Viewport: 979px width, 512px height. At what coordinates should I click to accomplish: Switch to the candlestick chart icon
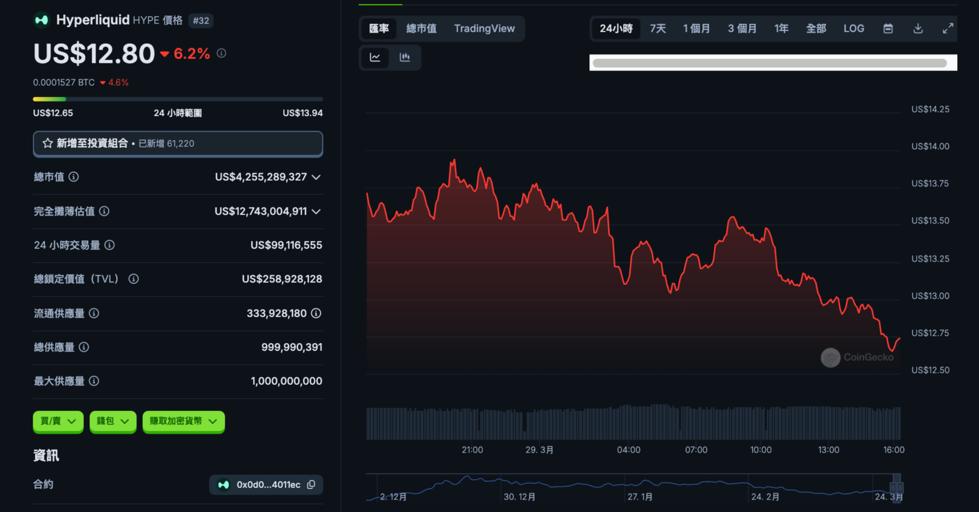[x=405, y=57]
